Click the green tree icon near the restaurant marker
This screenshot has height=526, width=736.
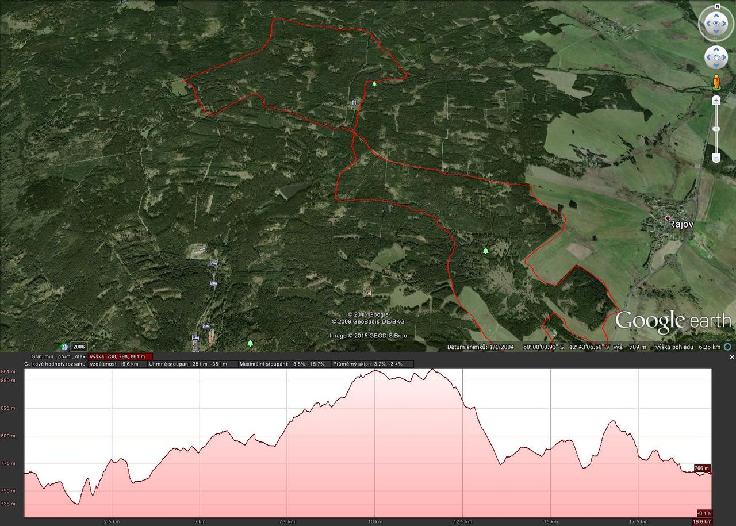pos(374,84)
